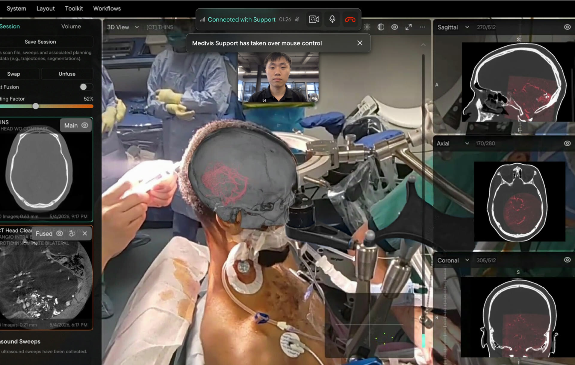Click the Coronal slice counter 305/512
Screen dimensions: 575x365
pos(486,260)
